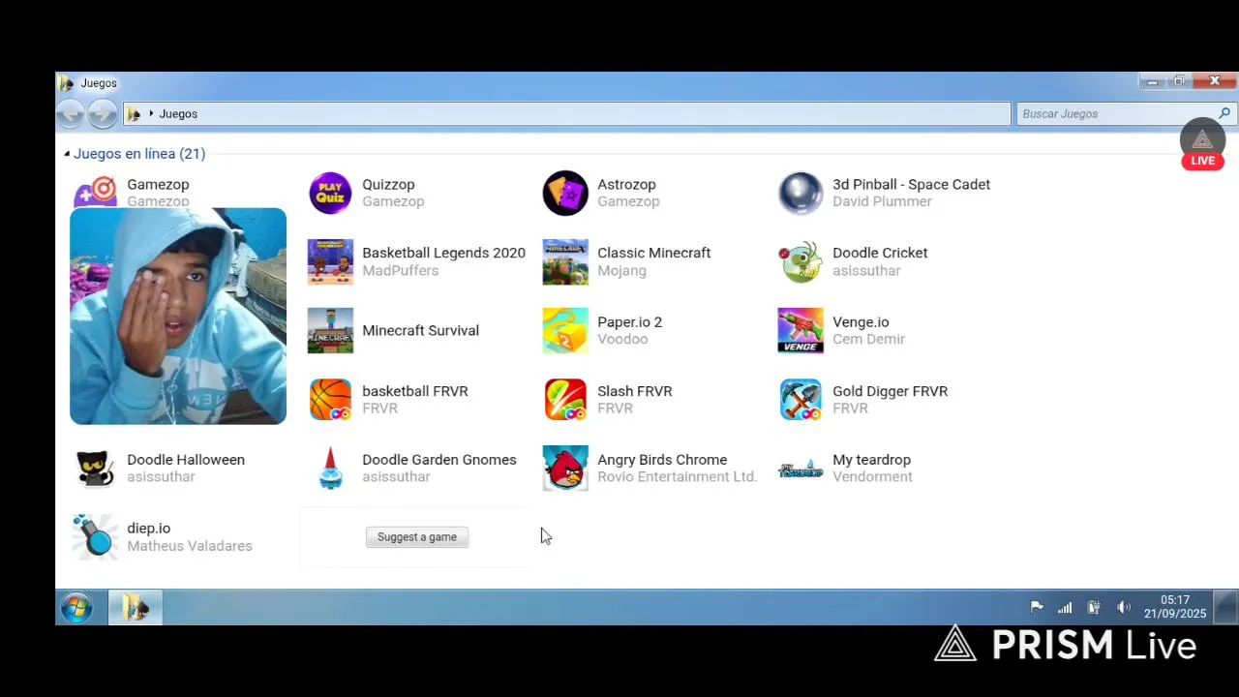The image size is (1239, 697).
Task: Click the taskbar clock showing 05:17
Action: pos(1175,607)
